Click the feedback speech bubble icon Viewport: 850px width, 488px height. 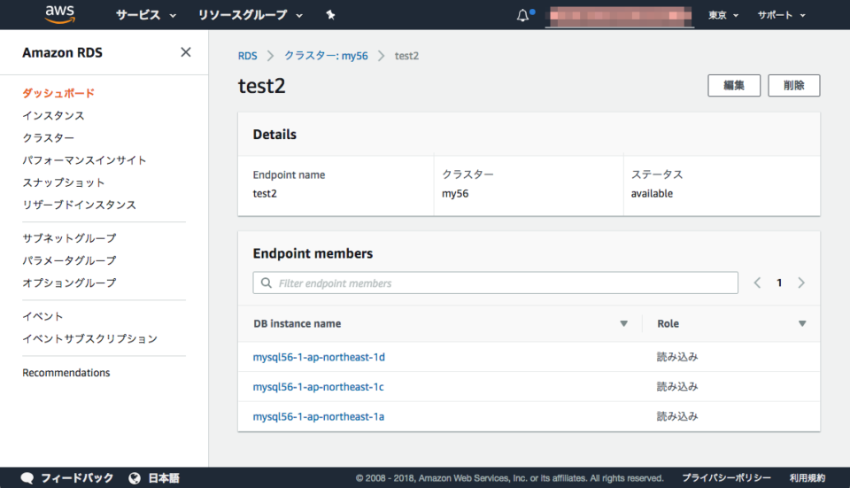point(27,477)
